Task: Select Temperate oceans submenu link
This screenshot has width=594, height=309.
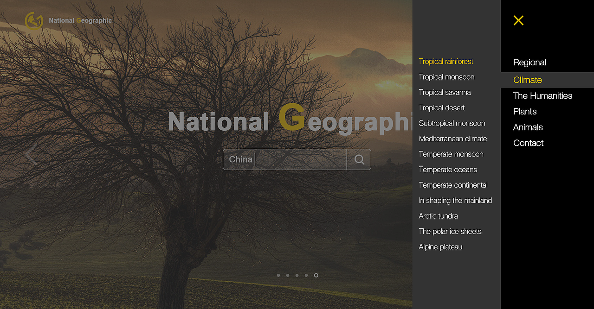Action: [x=448, y=170]
